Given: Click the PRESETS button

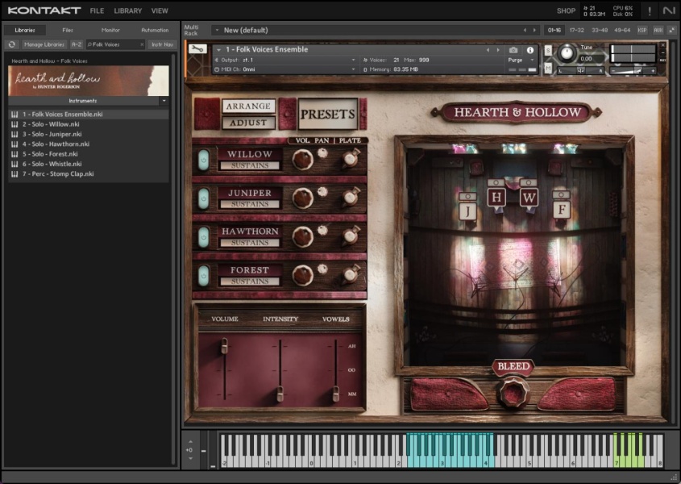Looking at the screenshot, I should pos(328,115).
